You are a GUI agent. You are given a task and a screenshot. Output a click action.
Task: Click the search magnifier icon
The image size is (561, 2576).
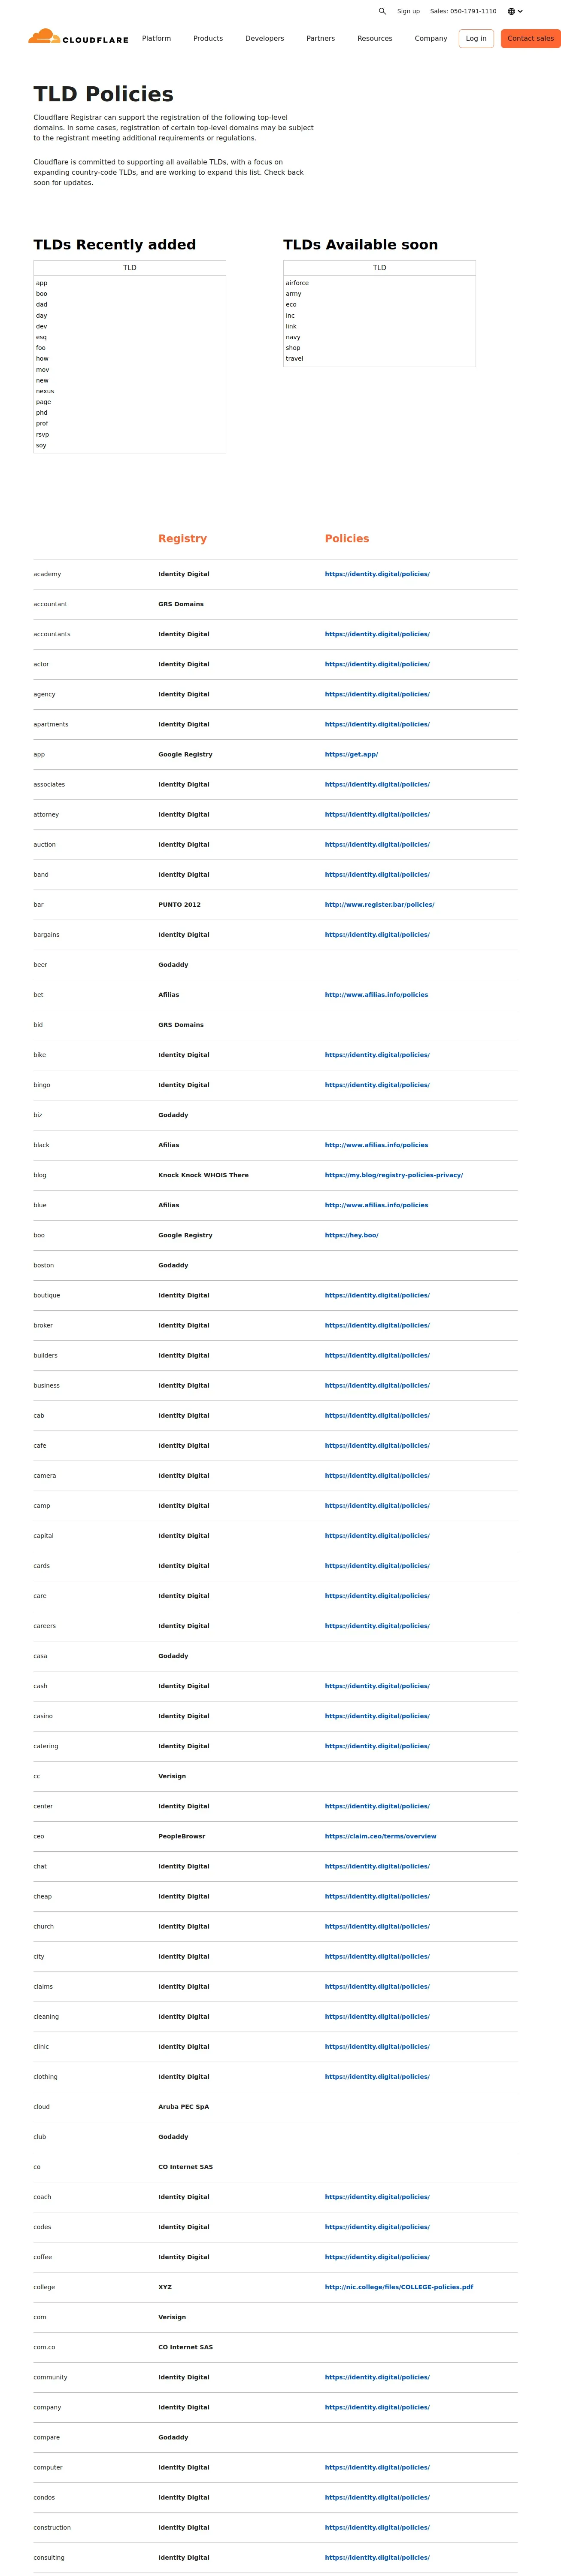[x=382, y=11]
